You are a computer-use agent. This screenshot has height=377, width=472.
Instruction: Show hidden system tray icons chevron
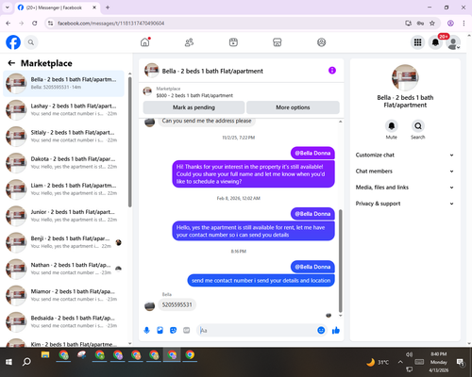(400, 362)
